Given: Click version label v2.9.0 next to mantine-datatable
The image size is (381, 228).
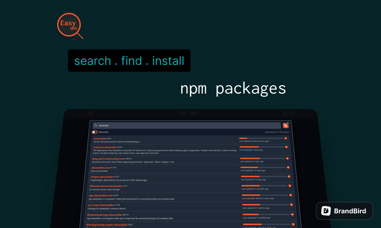Looking at the screenshot, I should click(x=119, y=147).
